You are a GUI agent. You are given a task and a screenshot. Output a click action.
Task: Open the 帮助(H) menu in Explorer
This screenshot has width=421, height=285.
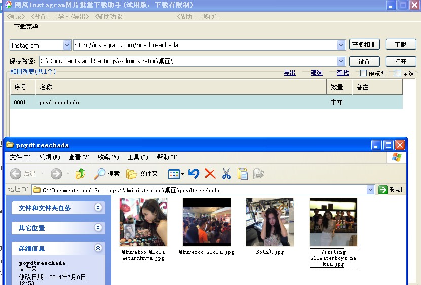(x=167, y=157)
